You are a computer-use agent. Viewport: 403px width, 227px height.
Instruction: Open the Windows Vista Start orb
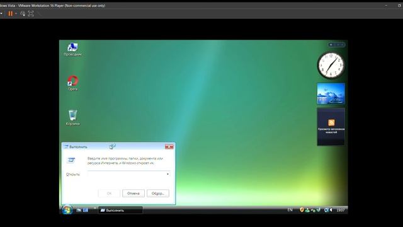67,210
